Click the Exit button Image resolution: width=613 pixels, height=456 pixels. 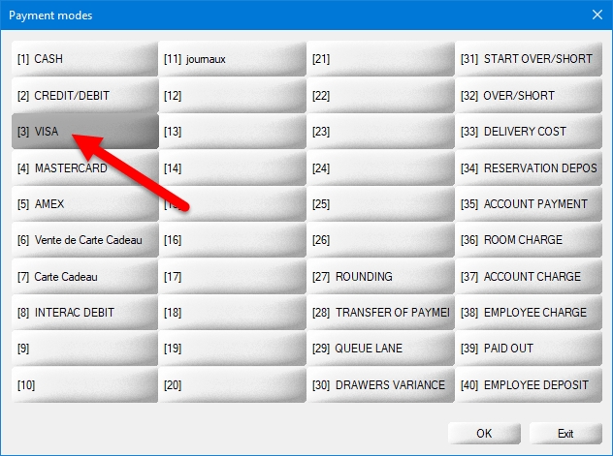565,433
